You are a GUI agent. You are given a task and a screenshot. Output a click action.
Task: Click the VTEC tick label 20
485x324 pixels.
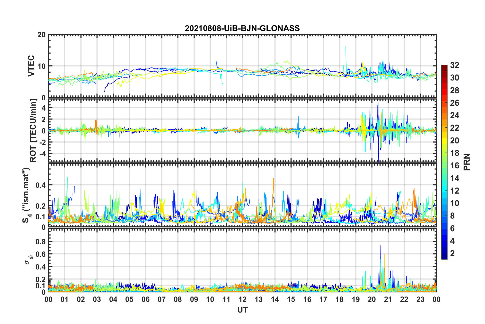pos(41,35)
